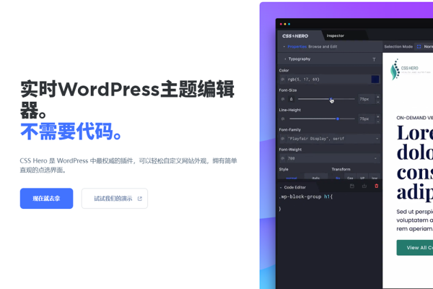Switch to the Inspector tab
The height and width of the screenshot is (289, 433).
[336, 35]
